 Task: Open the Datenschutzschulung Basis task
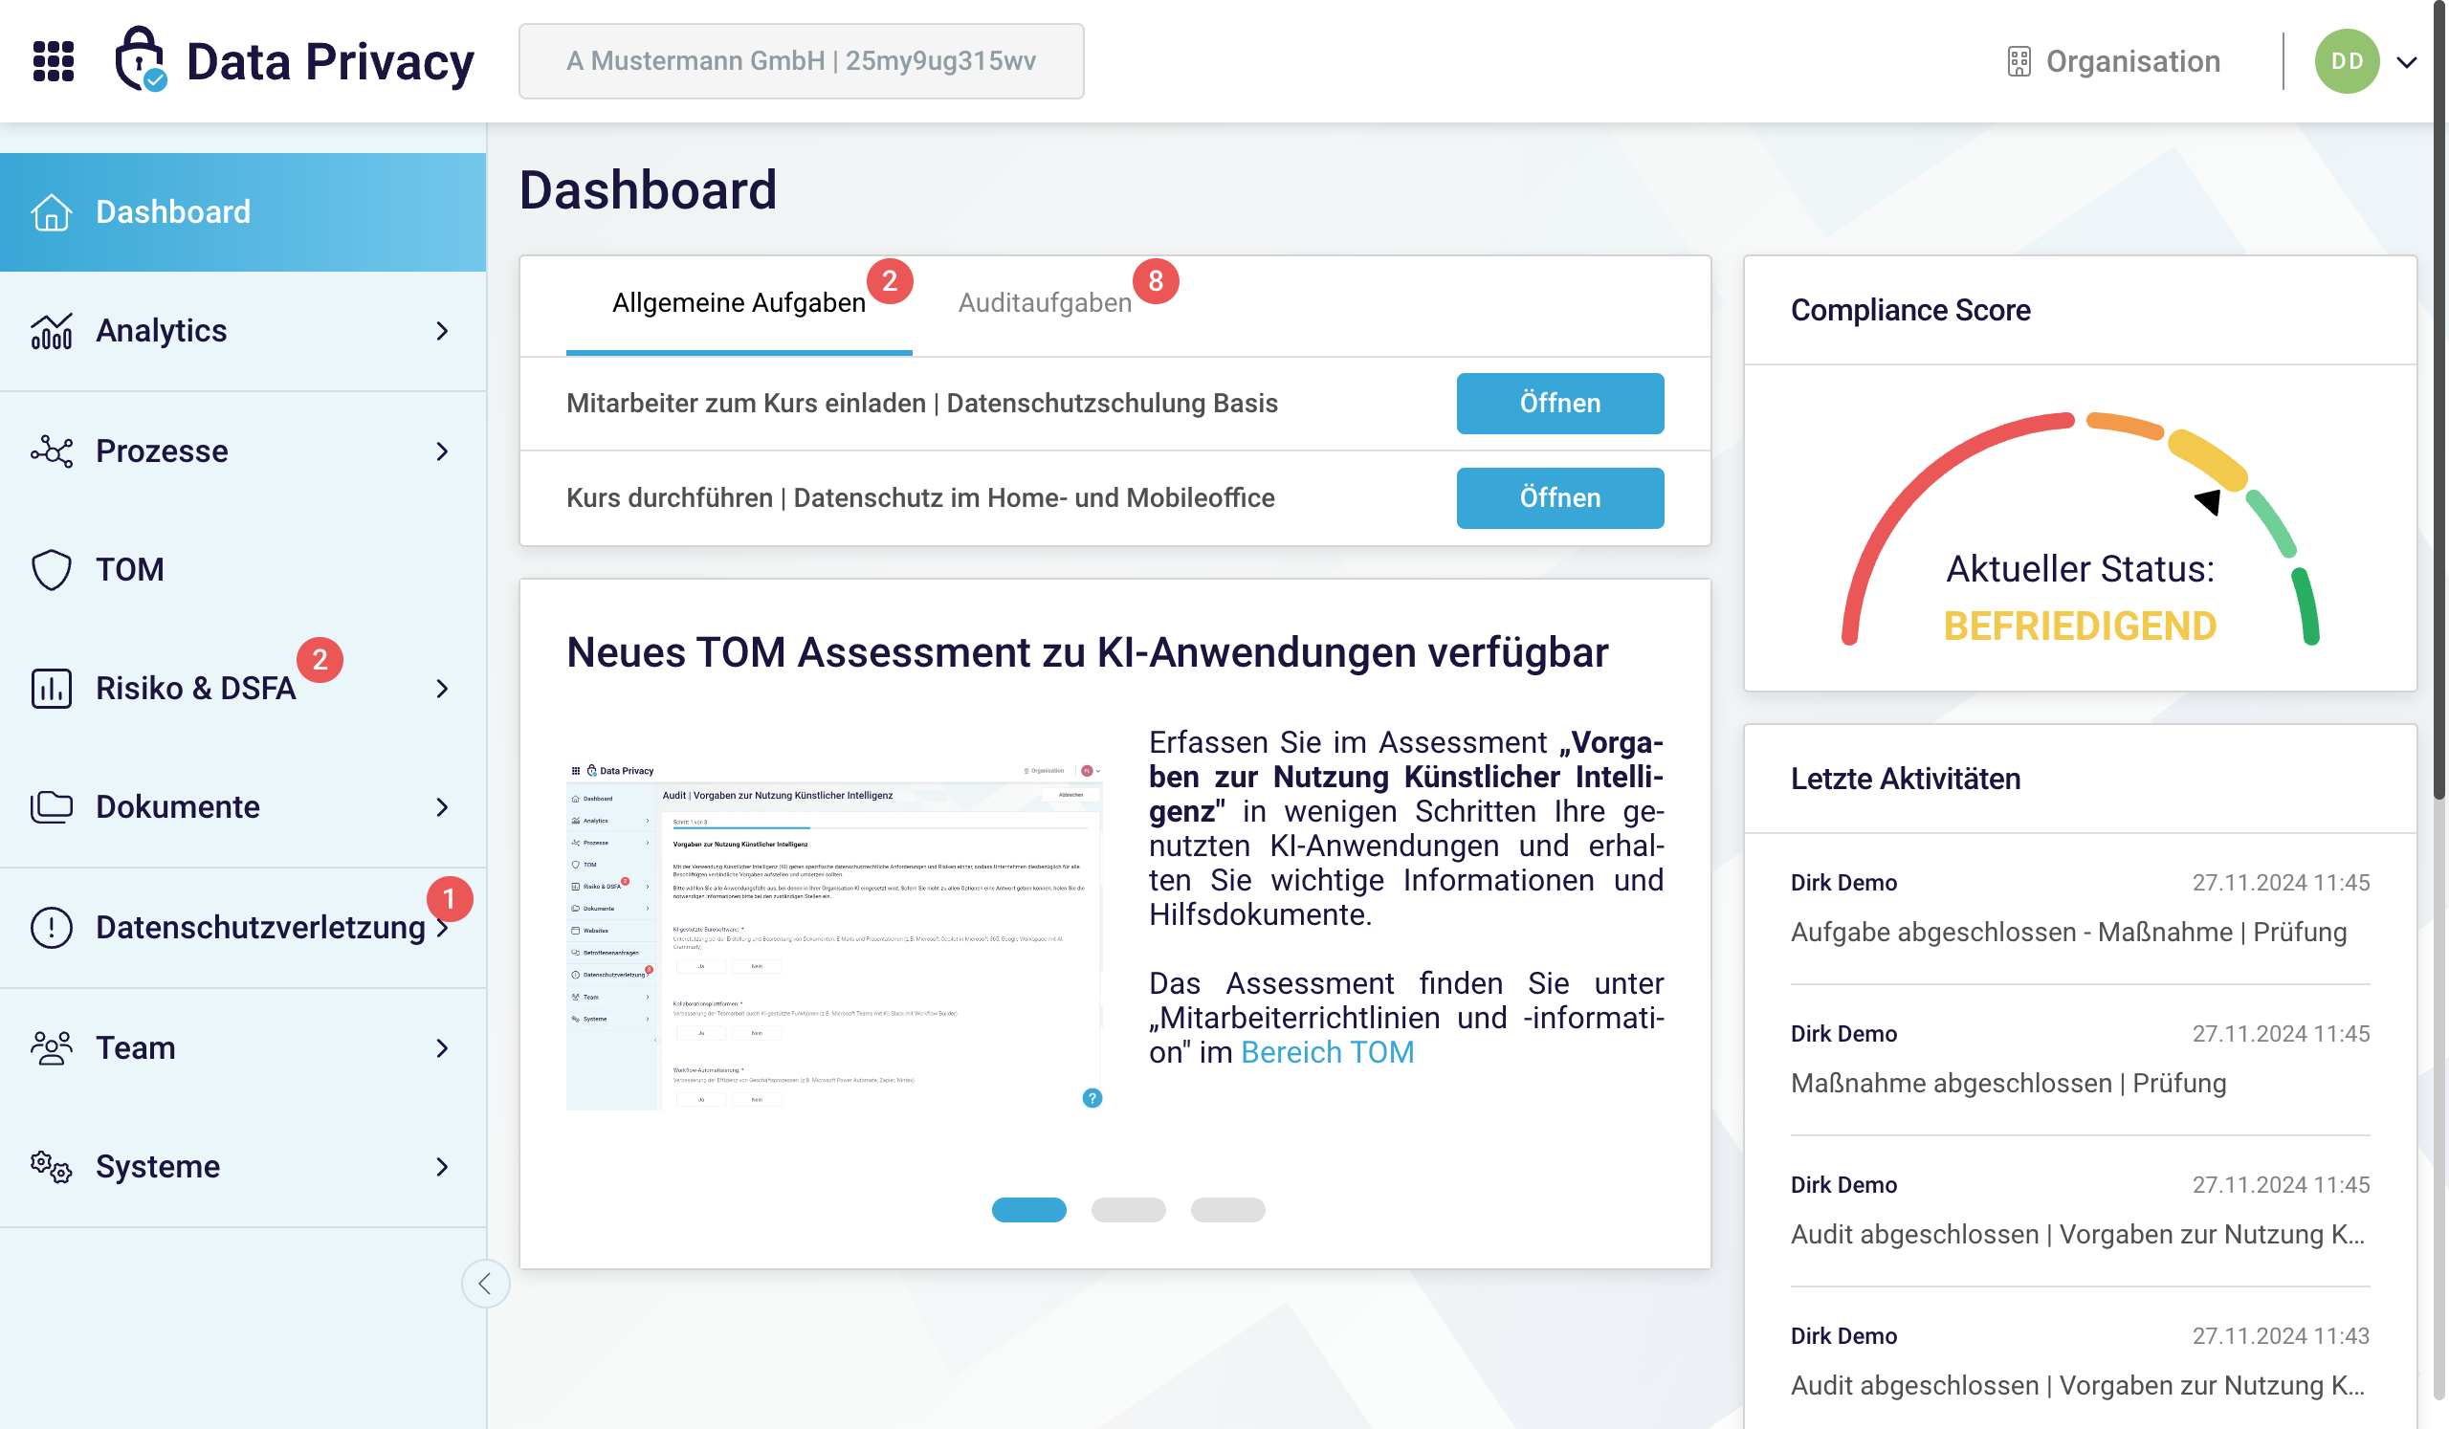click(1558, 403)
